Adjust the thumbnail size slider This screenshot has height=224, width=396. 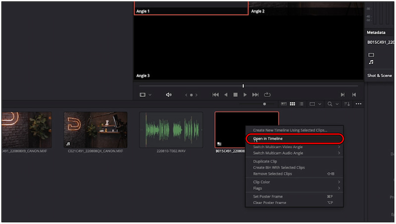264,104
